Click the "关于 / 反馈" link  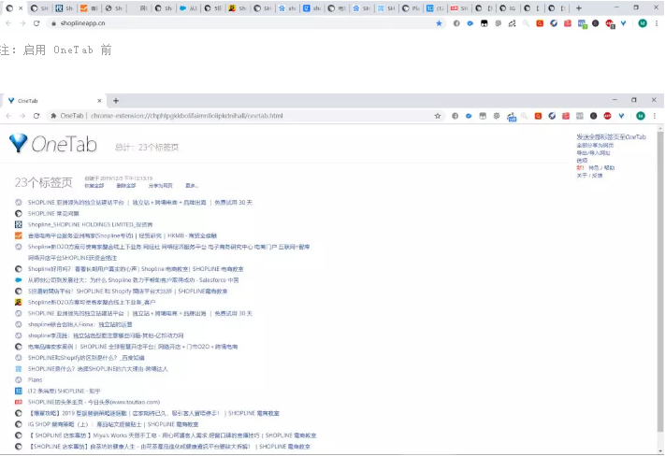point(589,176)
